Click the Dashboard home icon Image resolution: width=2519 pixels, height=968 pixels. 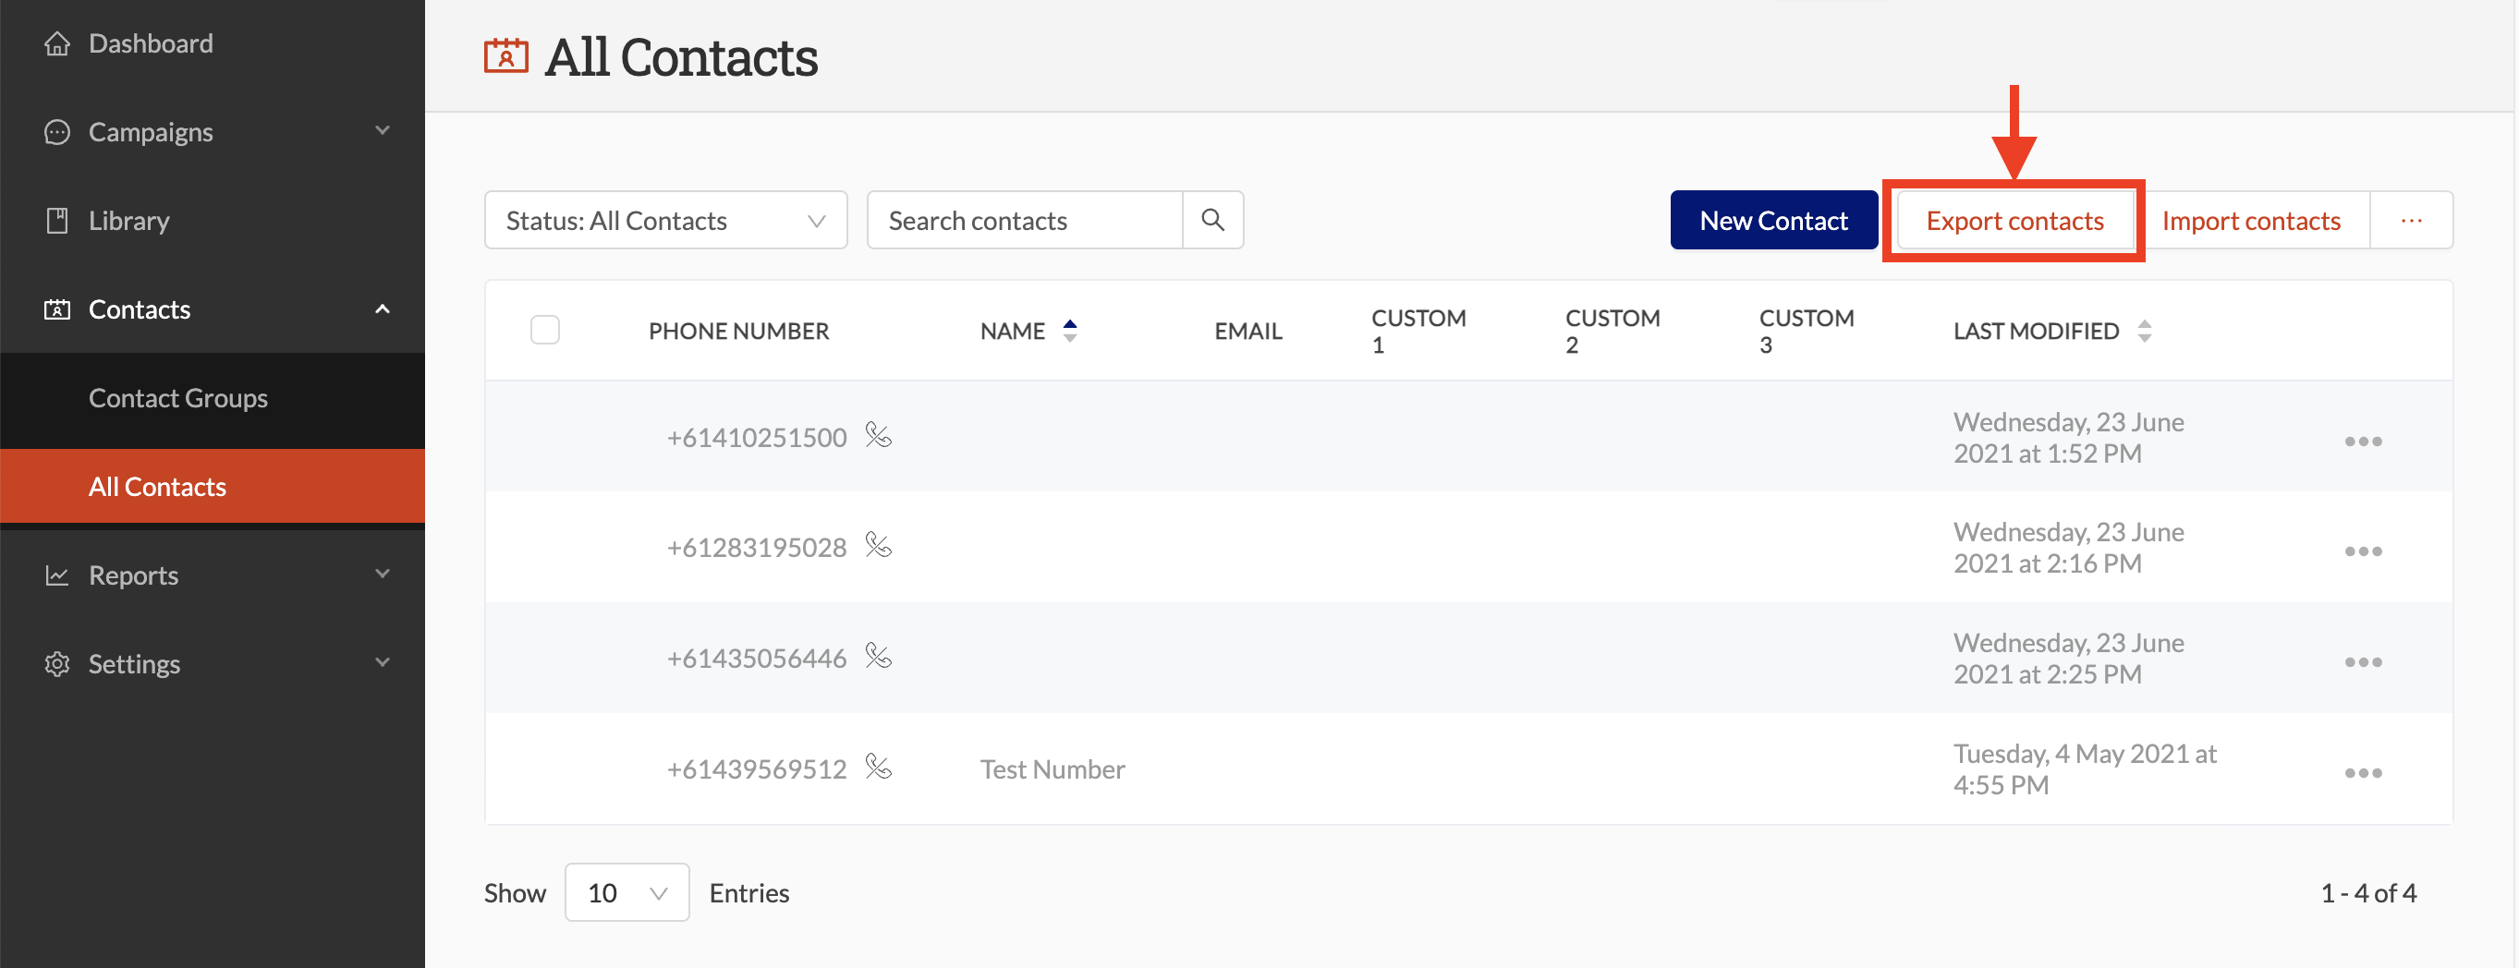56,44
